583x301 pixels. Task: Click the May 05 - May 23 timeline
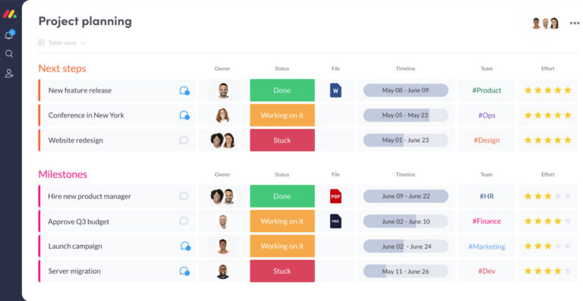(x=405, y=115)
